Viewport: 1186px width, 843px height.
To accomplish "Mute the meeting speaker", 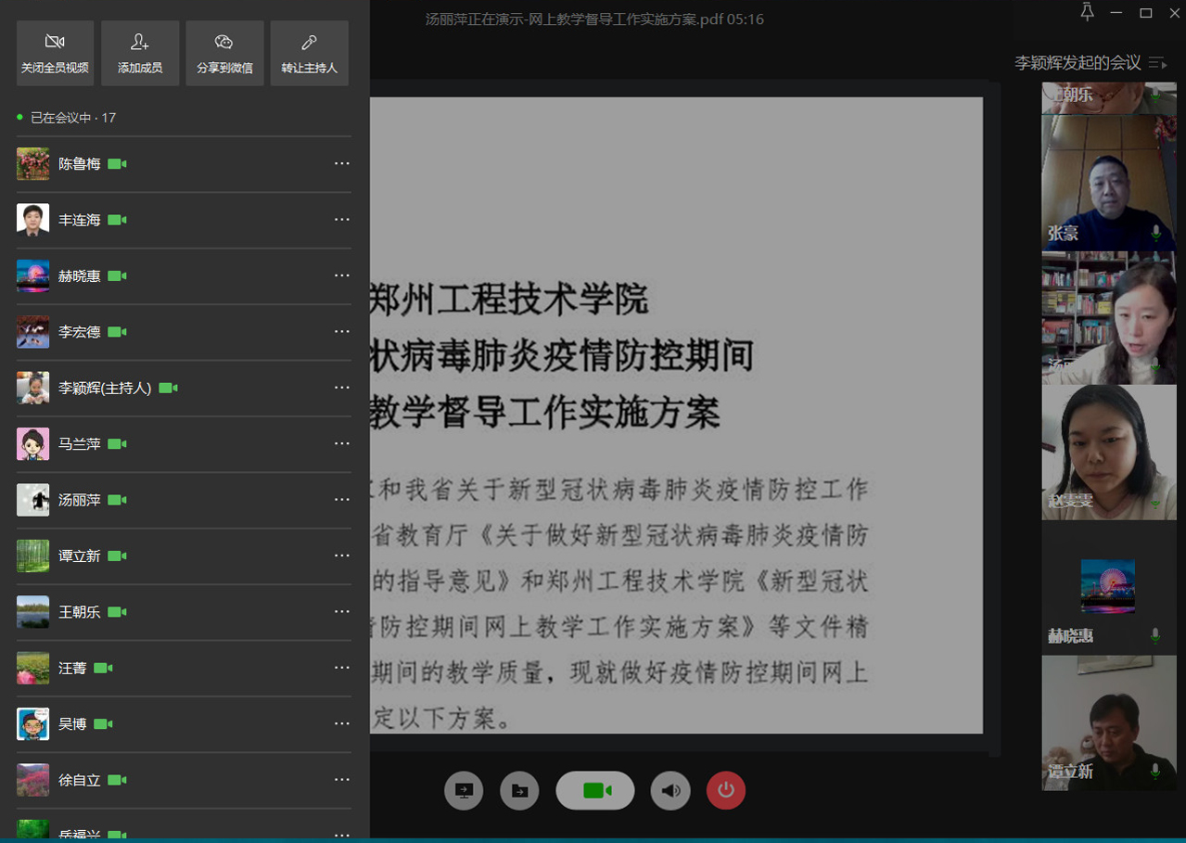I will tap(670, 790).
